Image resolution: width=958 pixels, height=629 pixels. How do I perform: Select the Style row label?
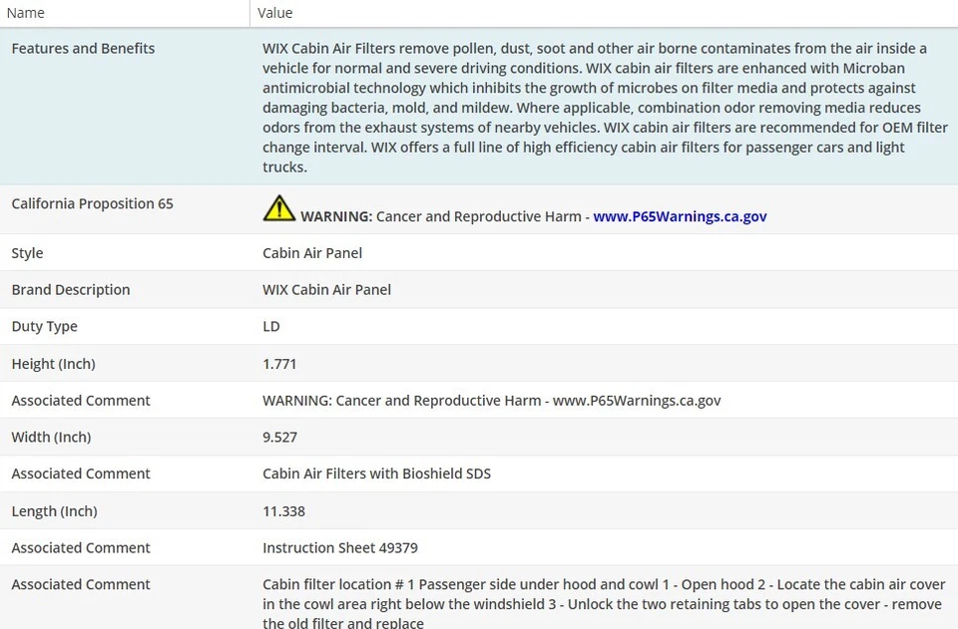(27, 253)
